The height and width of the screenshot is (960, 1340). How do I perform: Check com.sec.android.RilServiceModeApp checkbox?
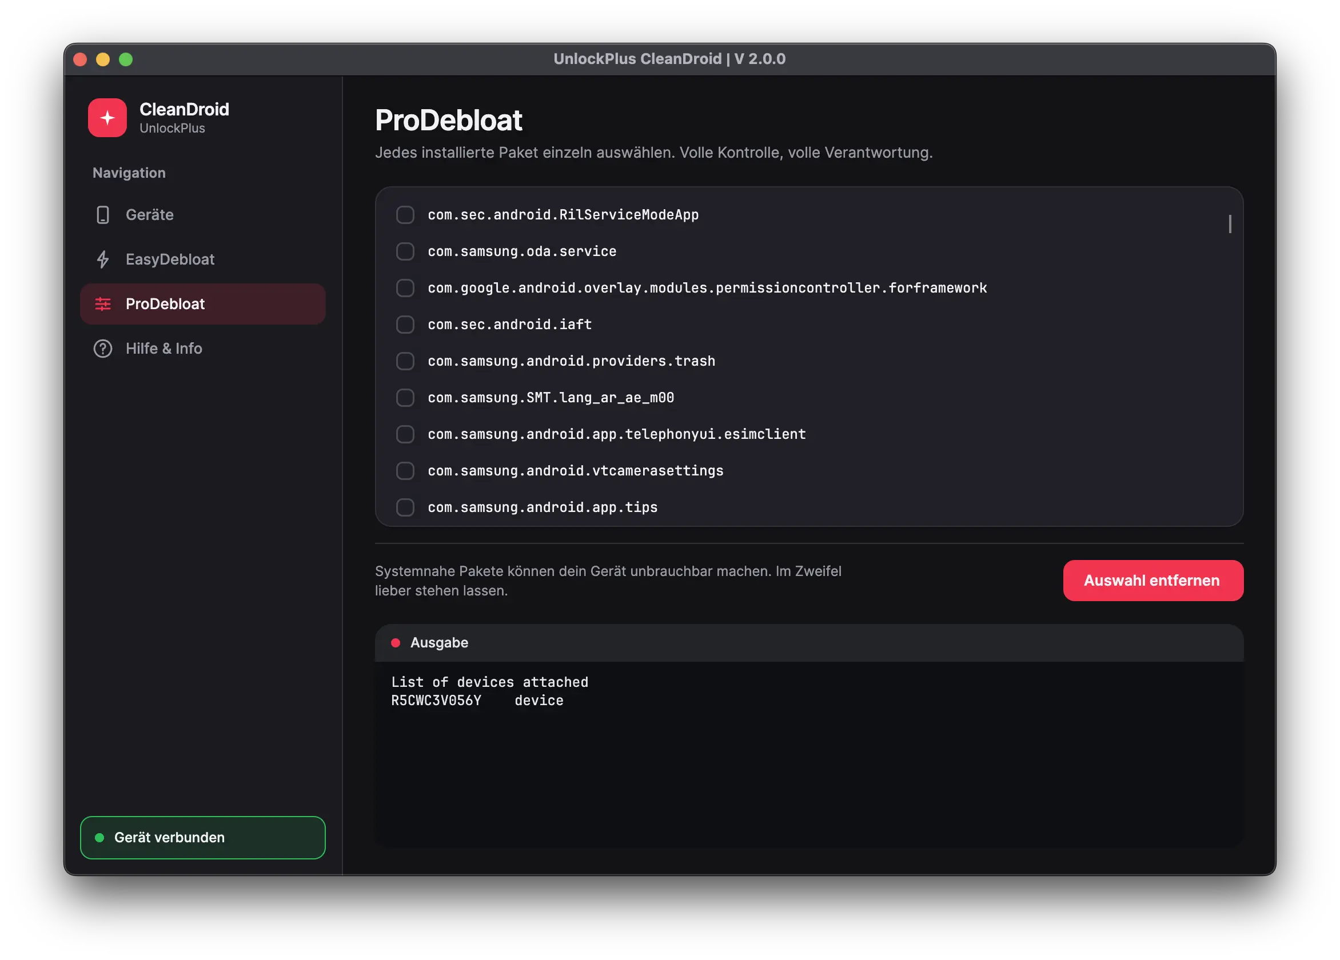pyautogui.click(x=405, y=215)
